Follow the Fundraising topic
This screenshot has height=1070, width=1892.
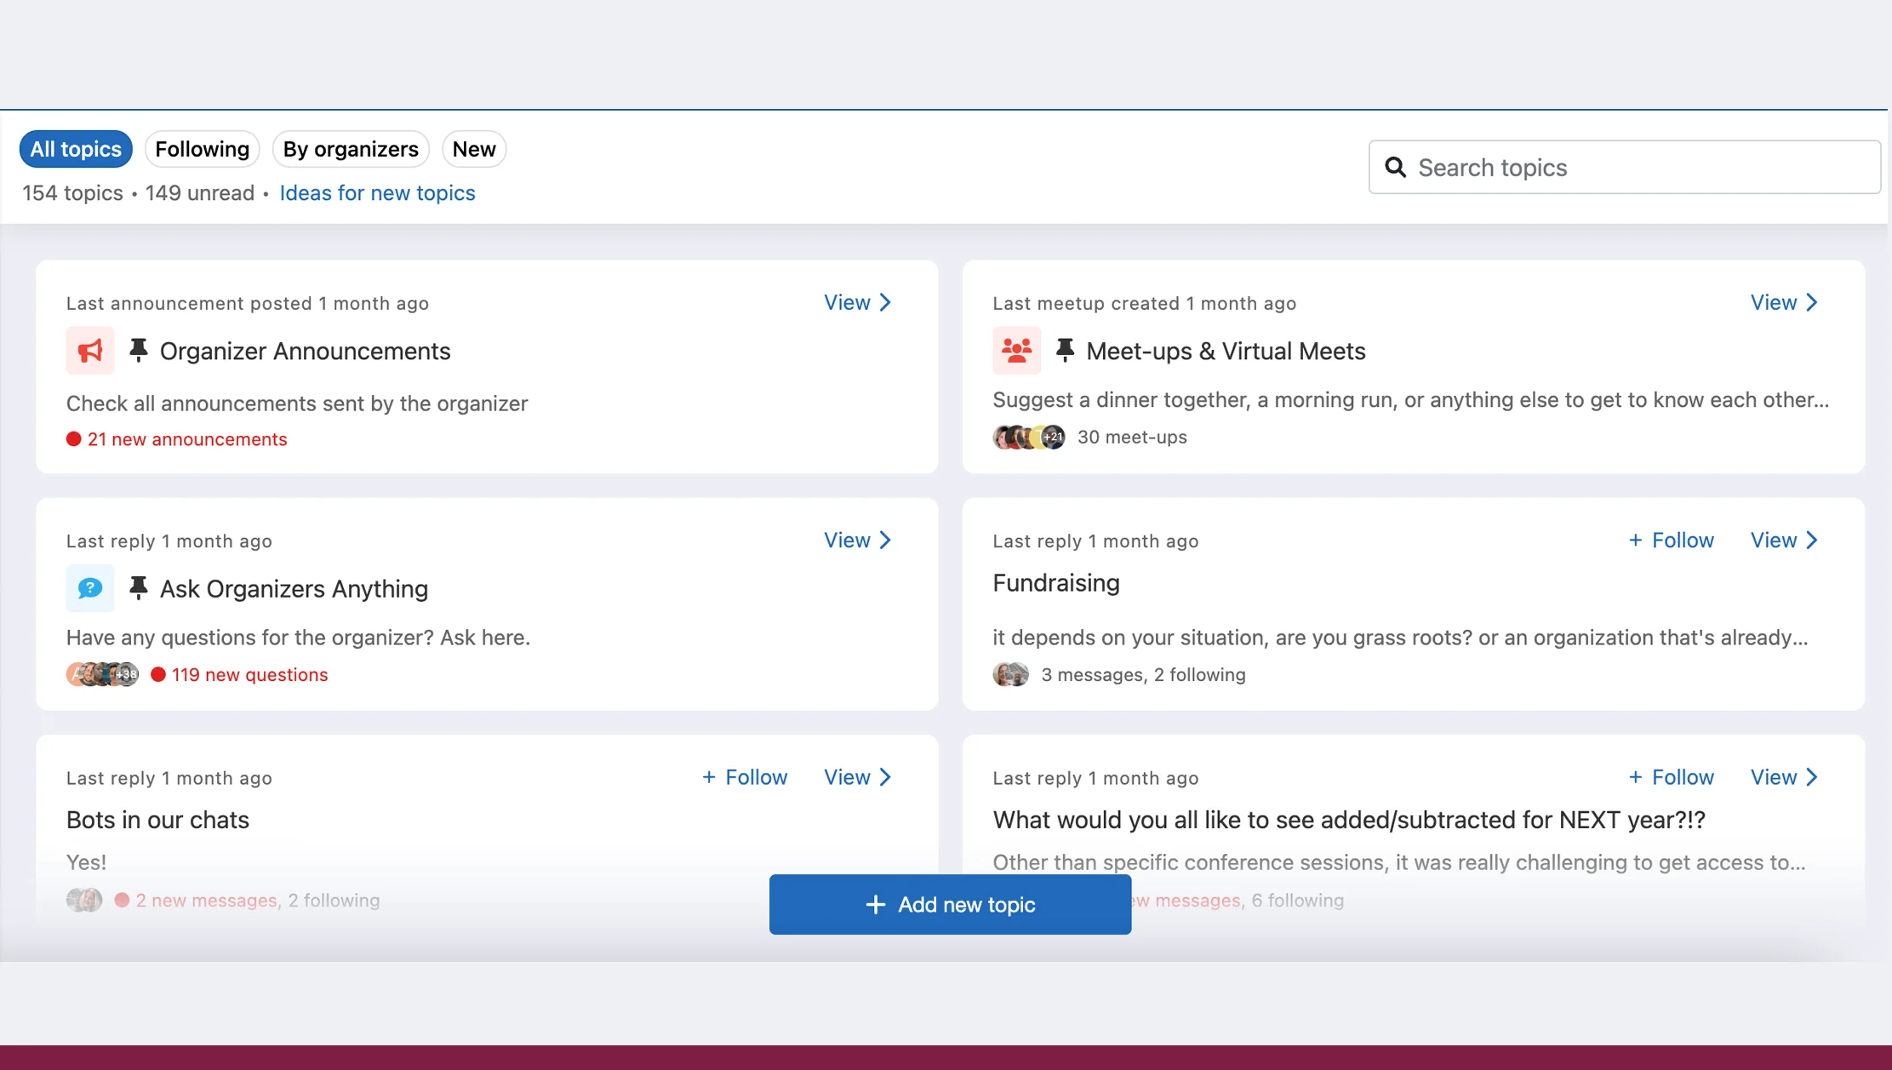pos(1671,541)
